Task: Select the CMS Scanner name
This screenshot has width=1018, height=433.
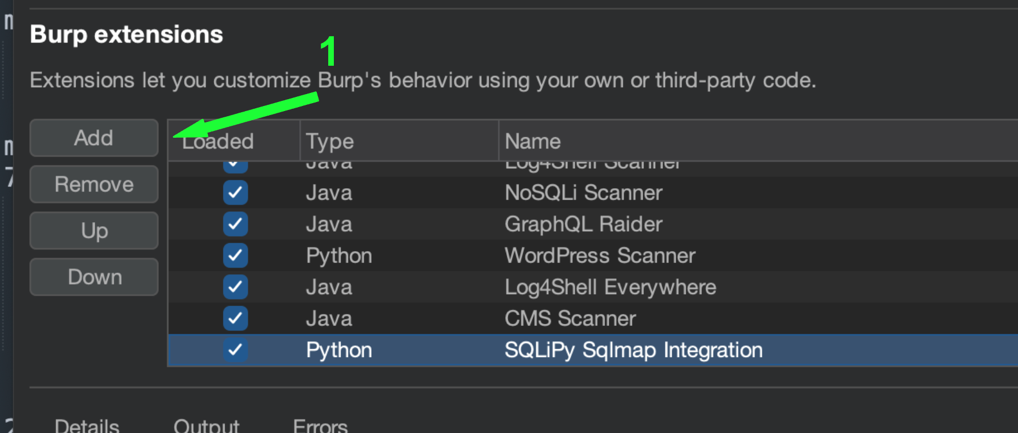Action: [570, 319]
